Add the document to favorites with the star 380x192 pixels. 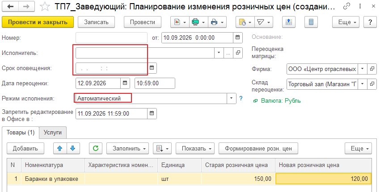coord(45,7)
